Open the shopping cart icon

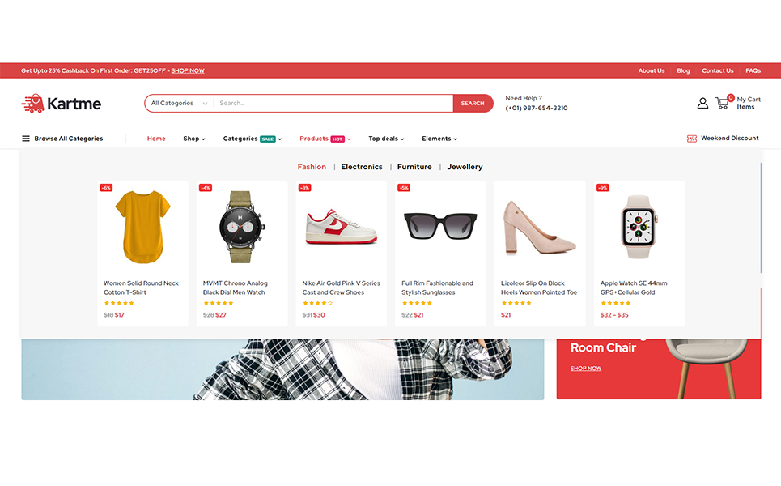coord(723,103)
